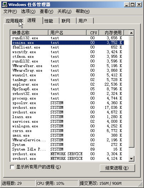Select the taskmgr.exe process
The height and width of the screenshot is (188, 144).
pos(24,80)
